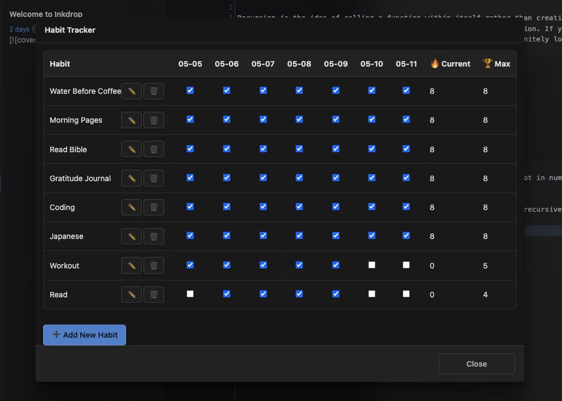
Task: Select the 05-05 column header
Action: pos(190,64)
